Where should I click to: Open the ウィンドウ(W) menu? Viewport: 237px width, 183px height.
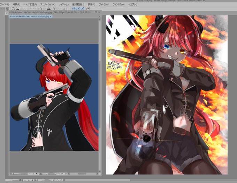(x=118, y=5)
